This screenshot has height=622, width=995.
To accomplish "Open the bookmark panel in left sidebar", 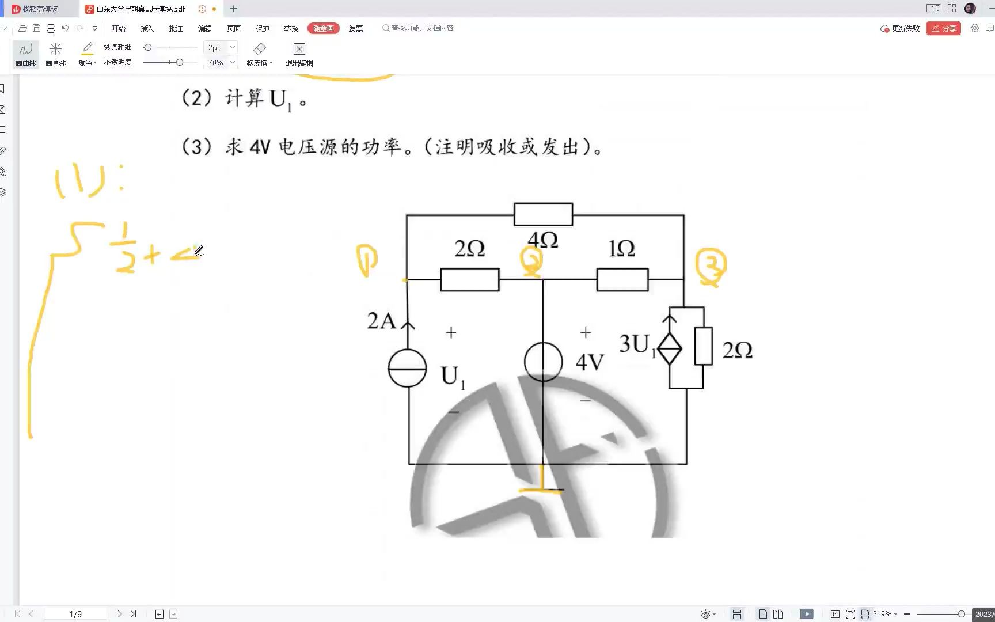I will 2,89.
